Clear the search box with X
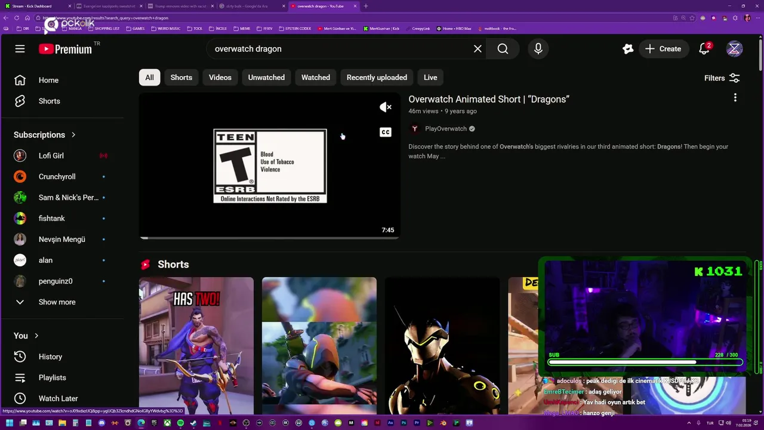The width and height of the screenshot is (764, 430). (478, 49)
